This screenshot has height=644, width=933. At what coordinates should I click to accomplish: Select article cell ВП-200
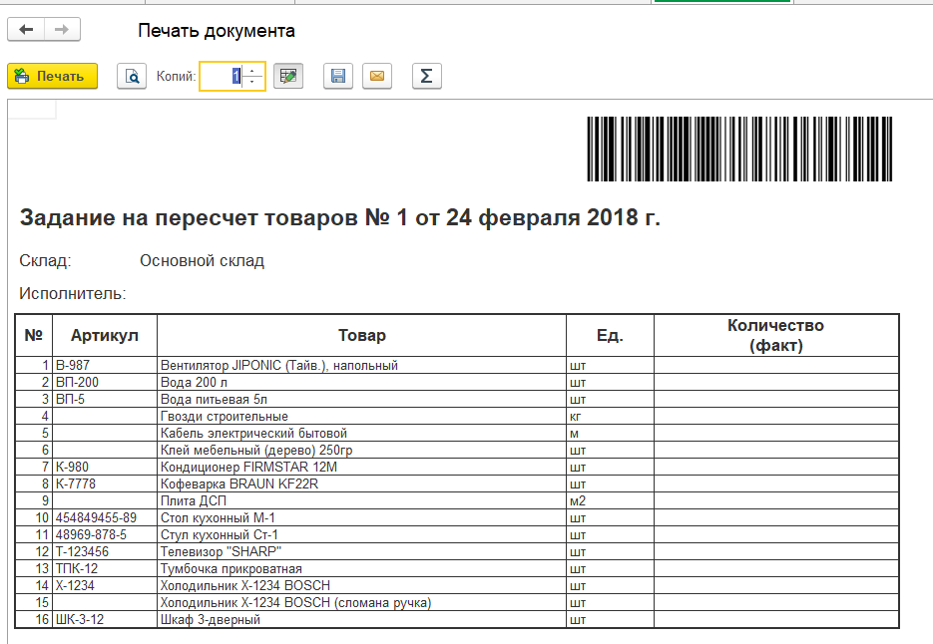coord(105,383)
